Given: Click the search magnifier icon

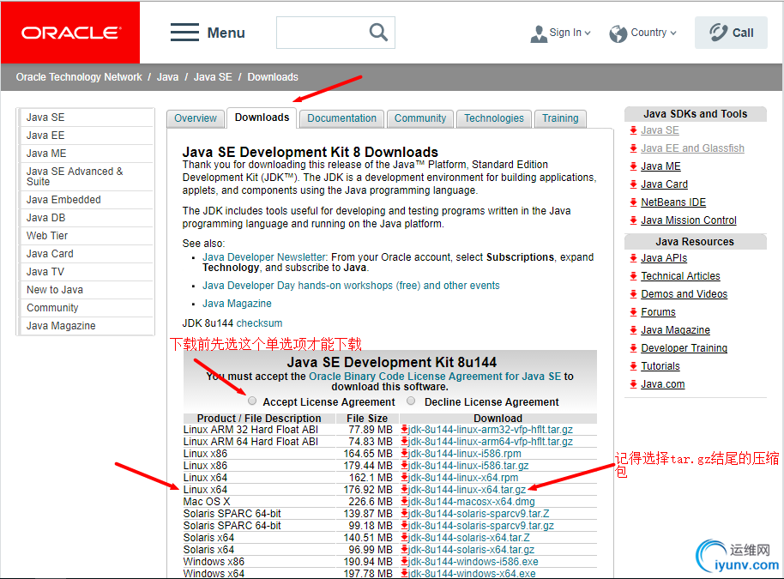Looking at the screenshot, I should (x=378, y=33).
